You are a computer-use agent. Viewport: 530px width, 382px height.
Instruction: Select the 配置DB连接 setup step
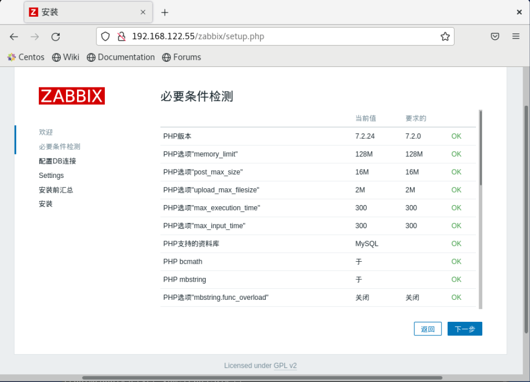(x=58, y=161)
